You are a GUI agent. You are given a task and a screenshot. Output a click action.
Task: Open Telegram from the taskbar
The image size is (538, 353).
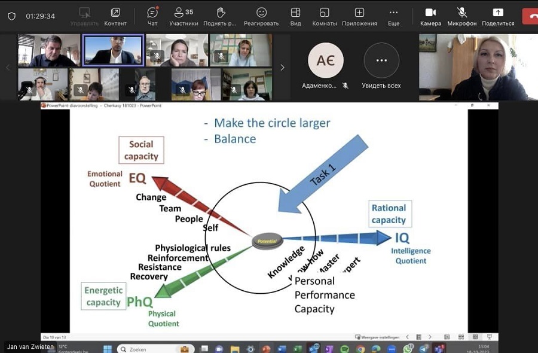pos(423,349)
